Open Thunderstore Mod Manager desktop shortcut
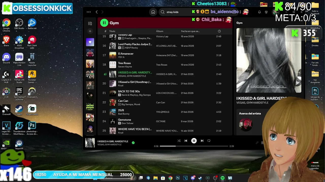Screen dimensions: 325x182 coord(19,128)
